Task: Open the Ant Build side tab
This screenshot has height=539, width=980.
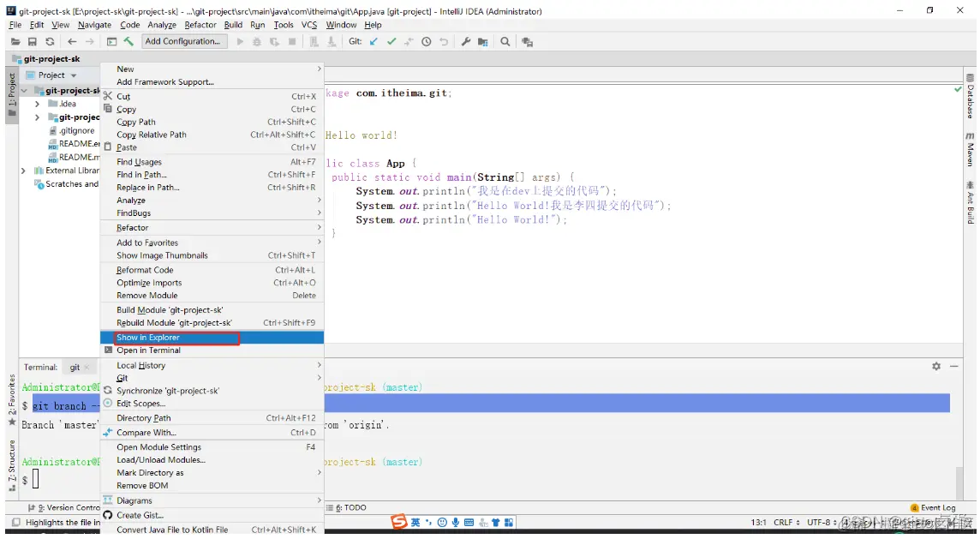Action: (x=970, y=202)
